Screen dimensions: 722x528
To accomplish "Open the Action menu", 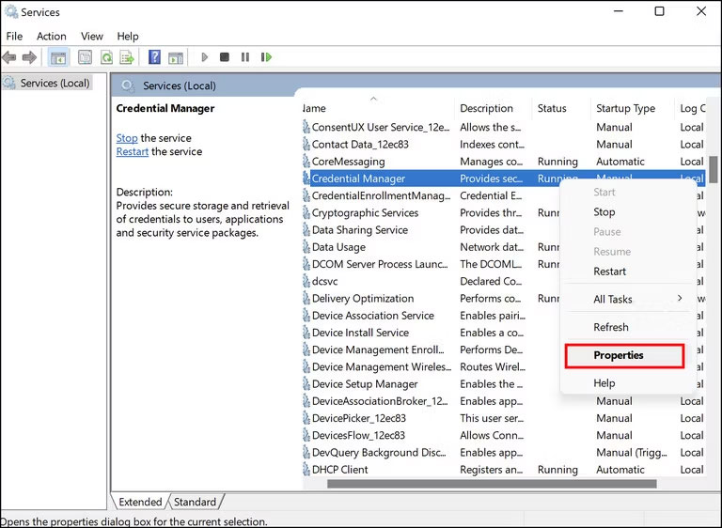I will [52, 36].
